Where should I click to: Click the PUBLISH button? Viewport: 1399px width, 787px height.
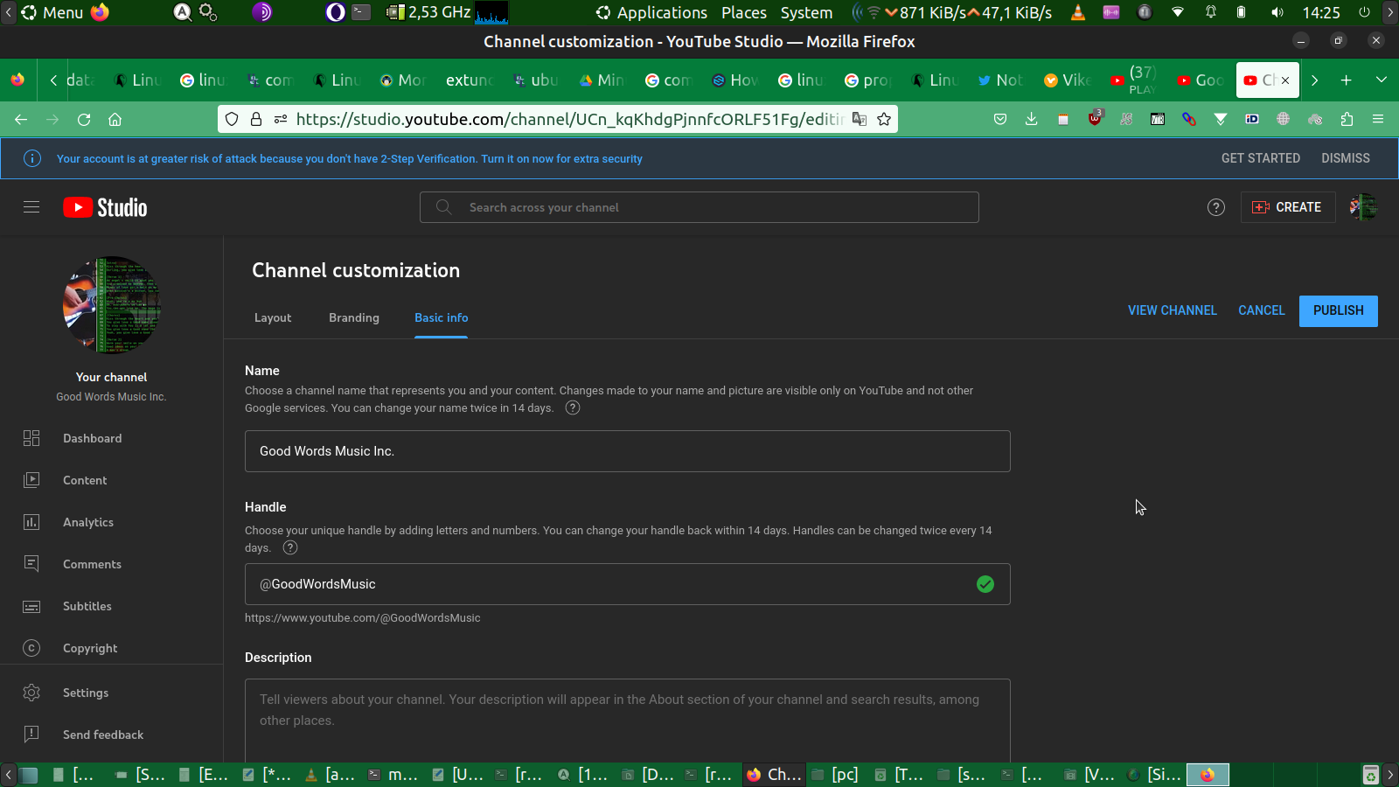click(x=1338, y=310)
